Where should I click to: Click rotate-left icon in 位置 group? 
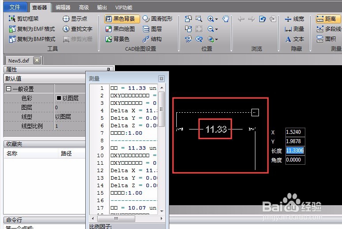tap(188, 18)
